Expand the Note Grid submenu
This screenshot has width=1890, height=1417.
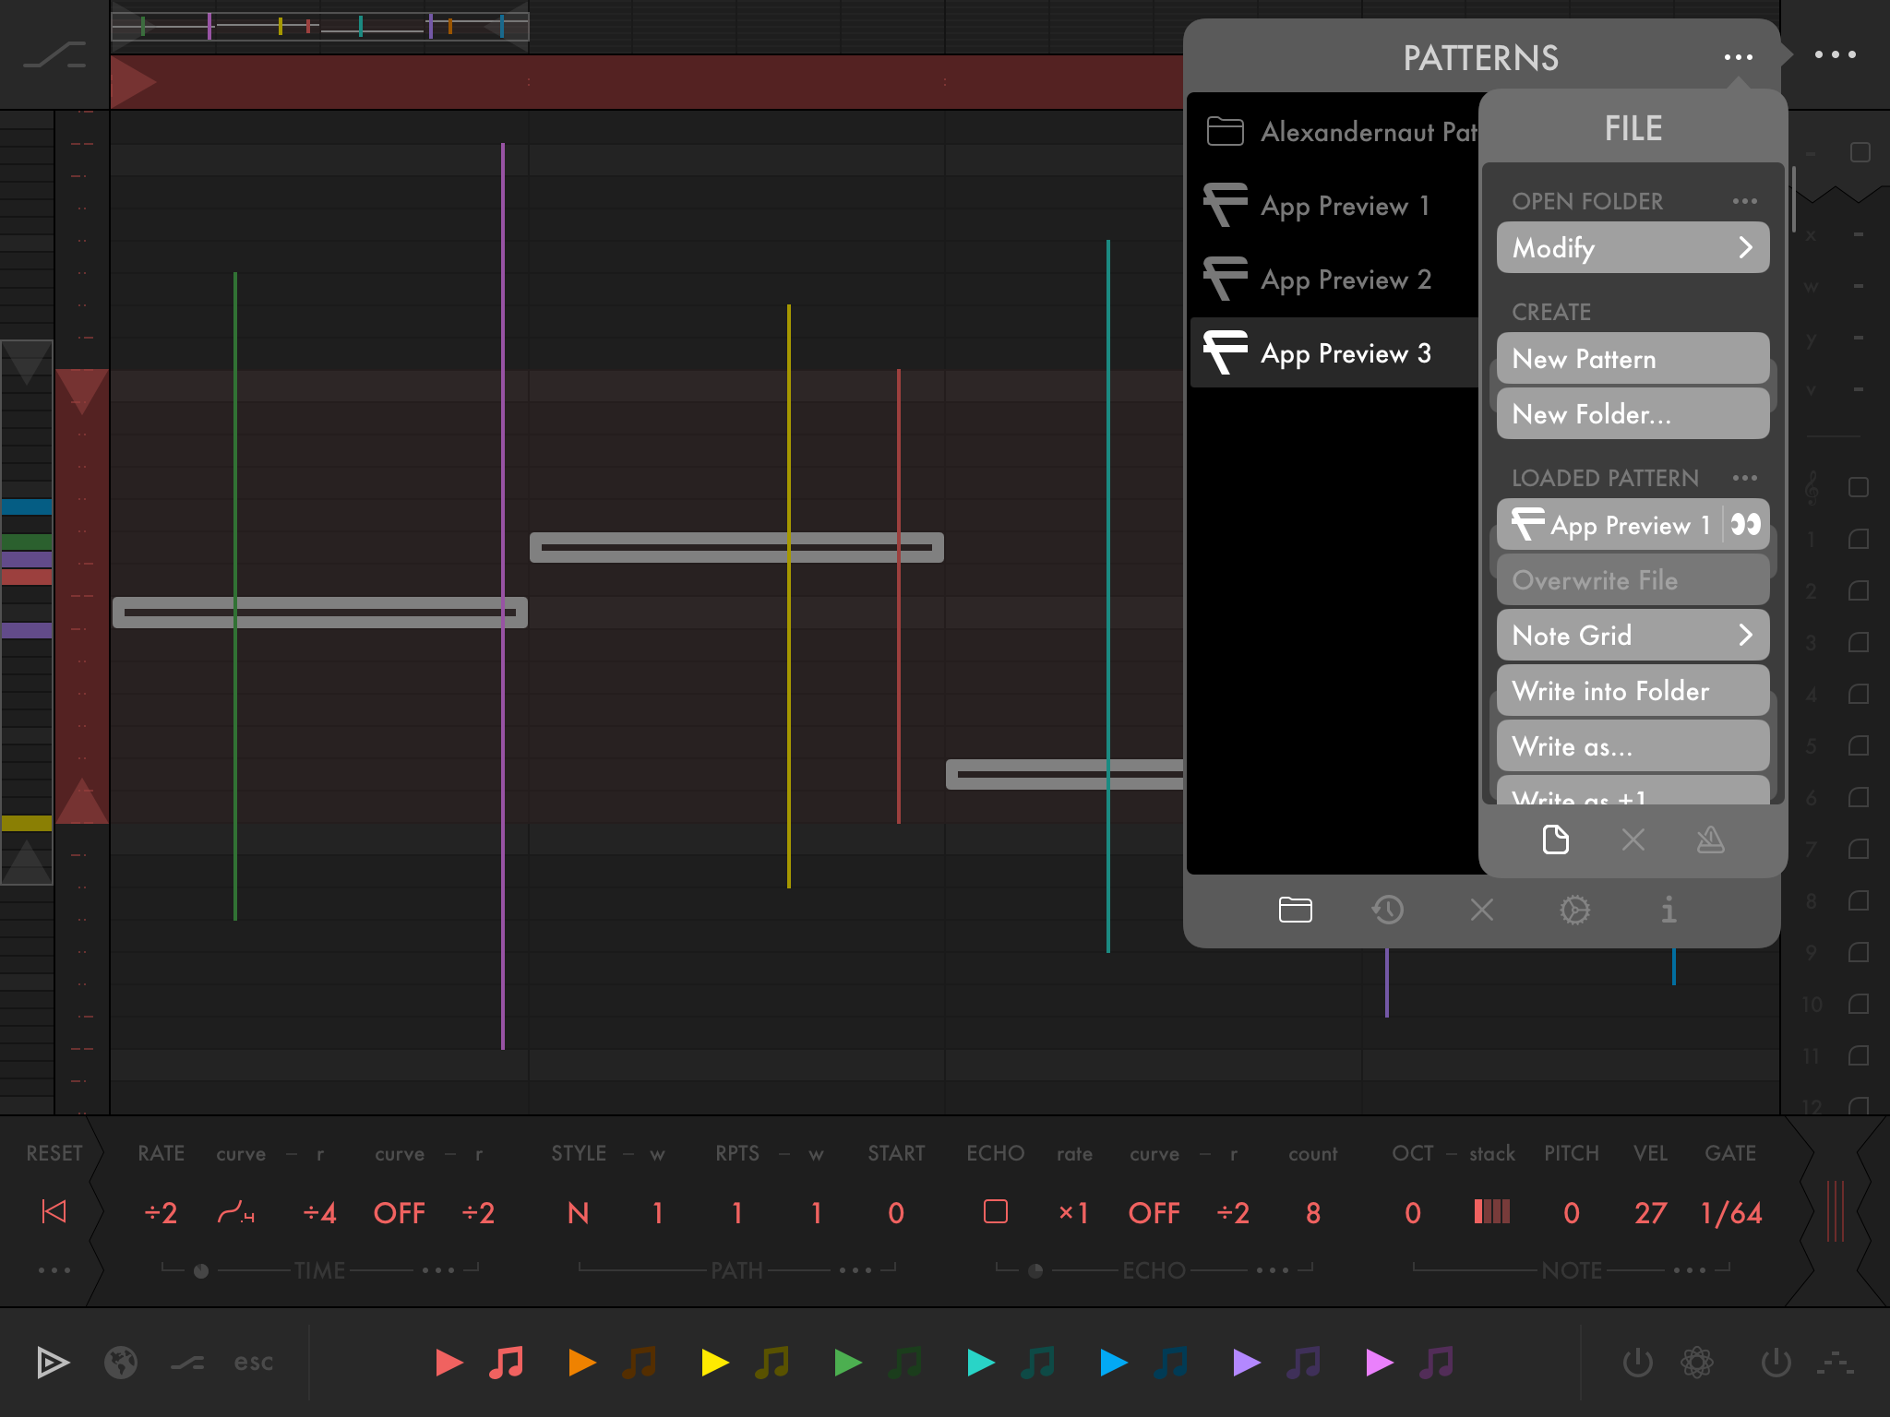pos(1633,636)
